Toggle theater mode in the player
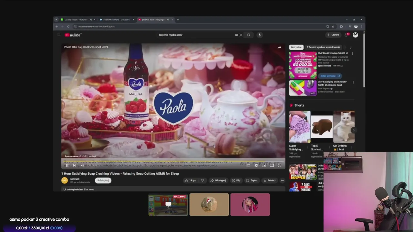Image resolution: width=413 pixels, height=232 pixels. pos(272,165)
